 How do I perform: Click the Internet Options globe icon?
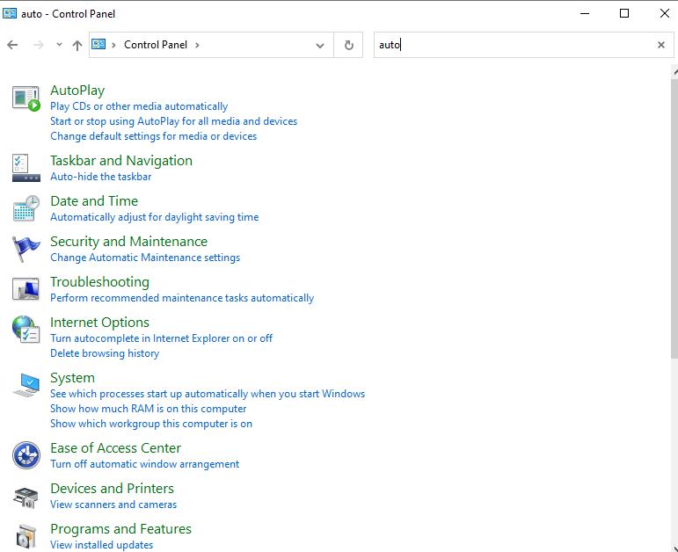26,330
